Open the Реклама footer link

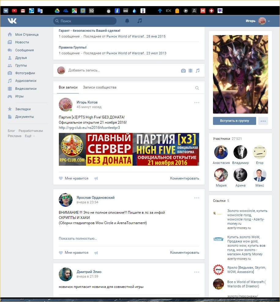coord(14,136)
